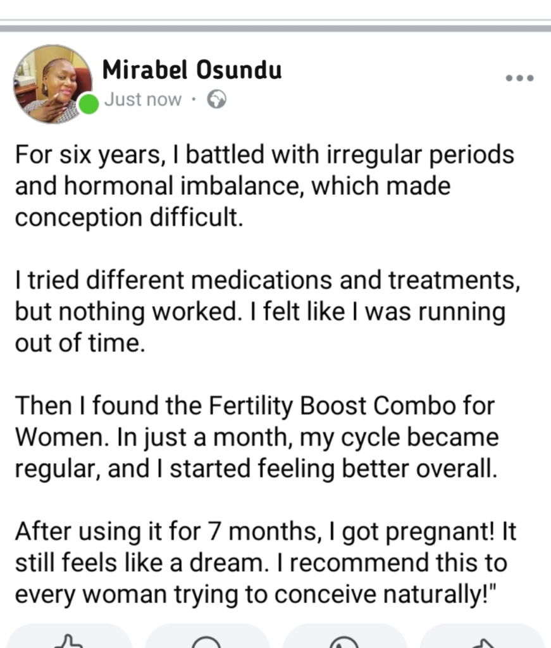This screenshot has height=648, width=551.
Task: Click the paragraph starting "I tried different"
Action: 267,311
